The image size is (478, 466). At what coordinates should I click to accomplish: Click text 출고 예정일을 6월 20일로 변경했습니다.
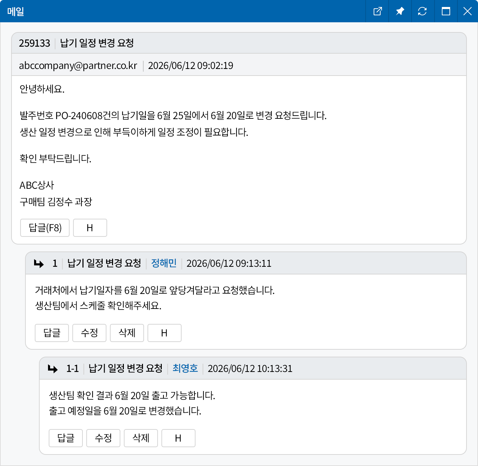pyautogui.click(x=125, y=411)
